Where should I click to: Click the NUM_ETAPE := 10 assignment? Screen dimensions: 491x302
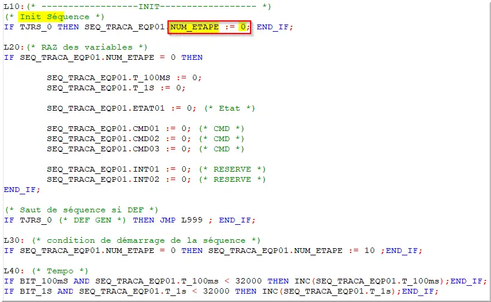point(334,251)
